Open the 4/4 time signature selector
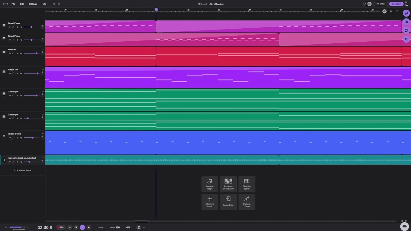This screenshot has height=231, width=411. click(128, 227)
